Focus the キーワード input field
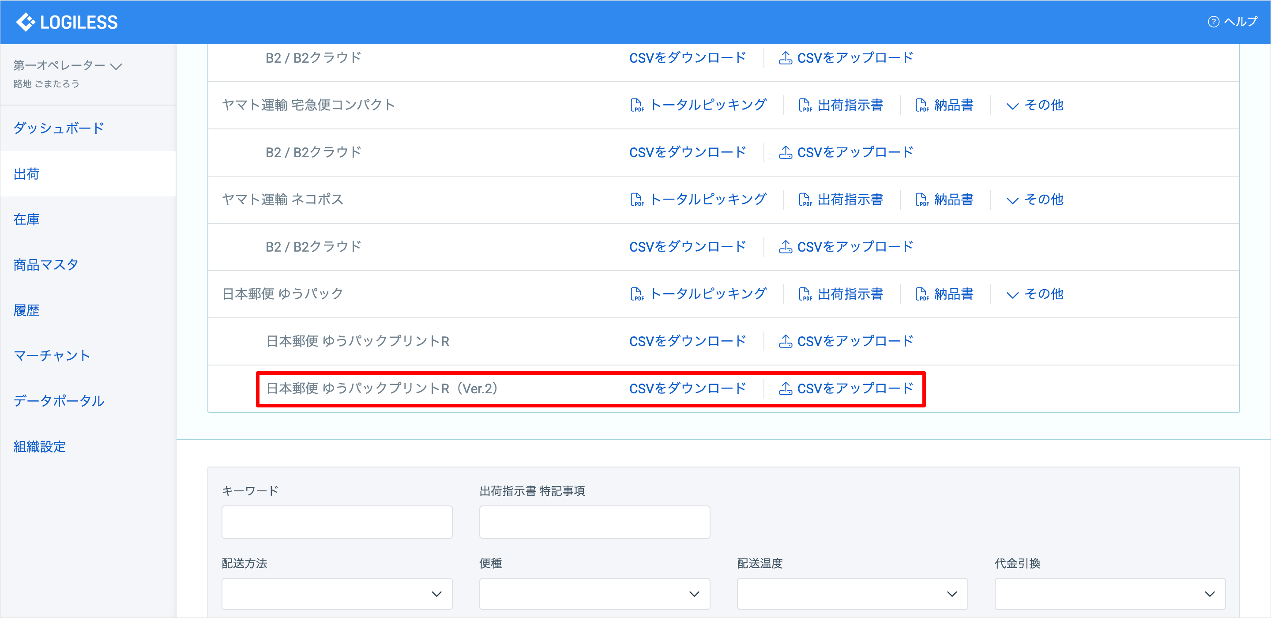Viewport: 1271px width, 618px height. pos(337,522)
